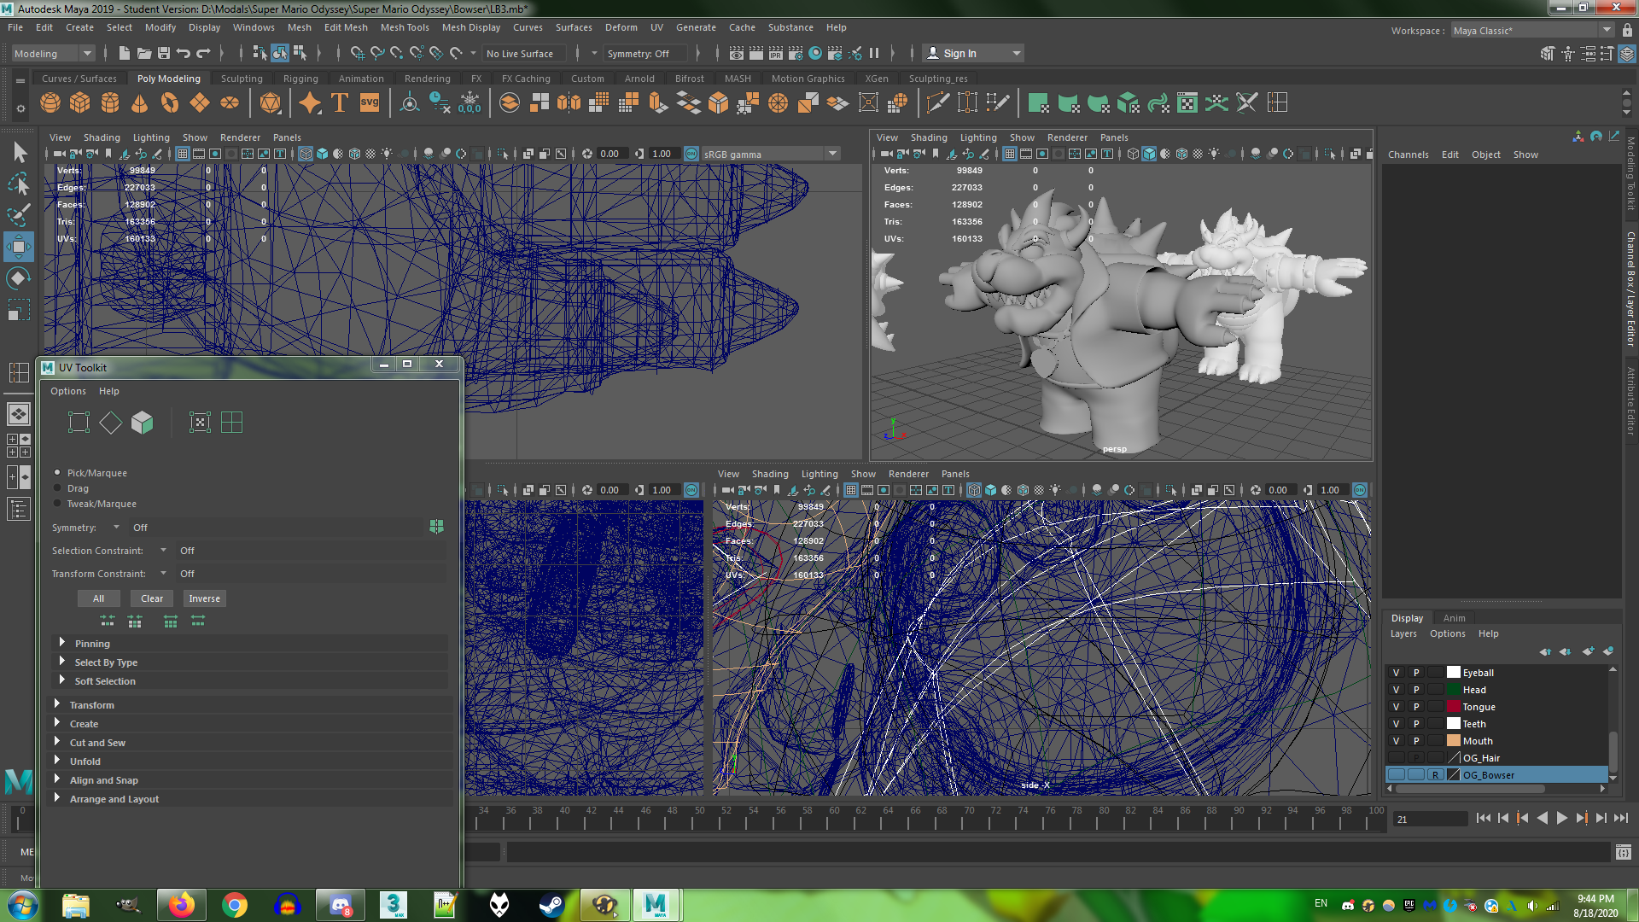Open the Modeling menu set dropdown

[x=53, y=54]
